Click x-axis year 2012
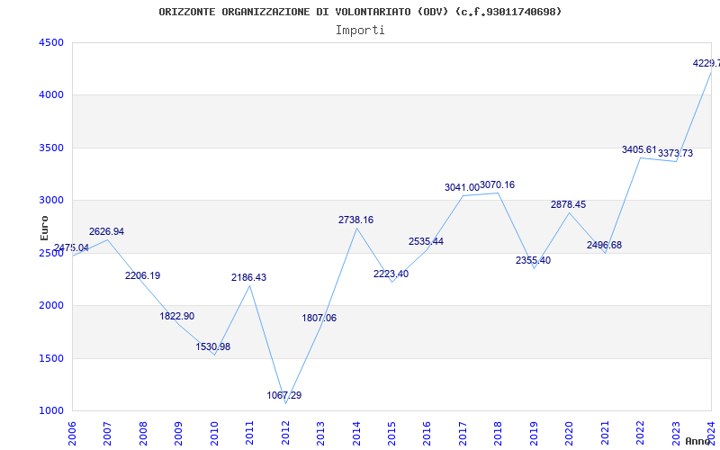 285,434
